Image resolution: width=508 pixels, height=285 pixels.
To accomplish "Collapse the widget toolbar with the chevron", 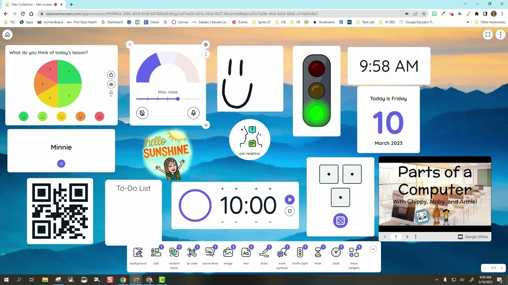I will tap(373, 249).
